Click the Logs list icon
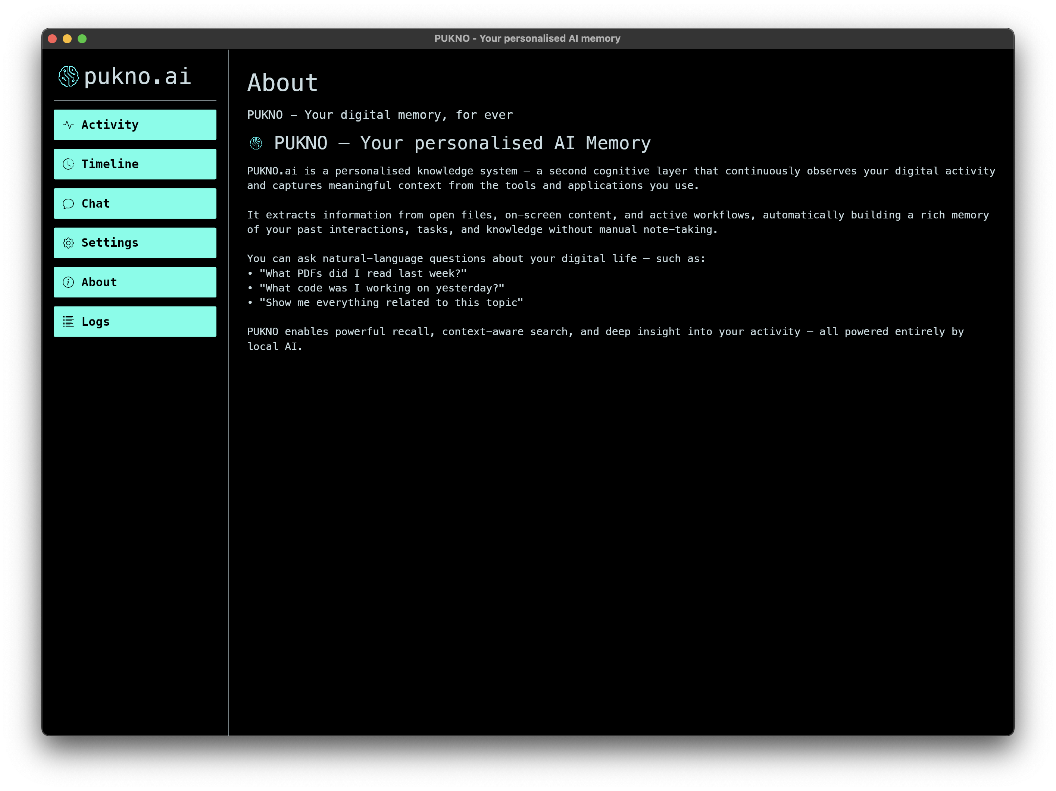 (68, 322)
